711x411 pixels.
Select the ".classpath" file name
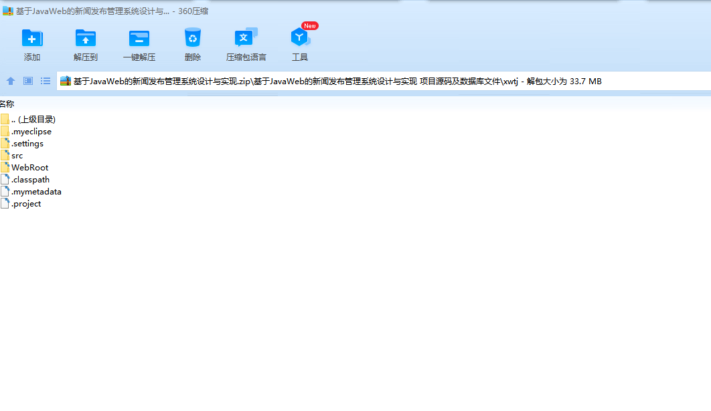(x=30, y=180)
